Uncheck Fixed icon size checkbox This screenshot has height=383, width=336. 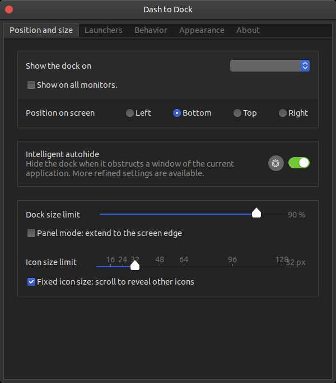[31, 282]
